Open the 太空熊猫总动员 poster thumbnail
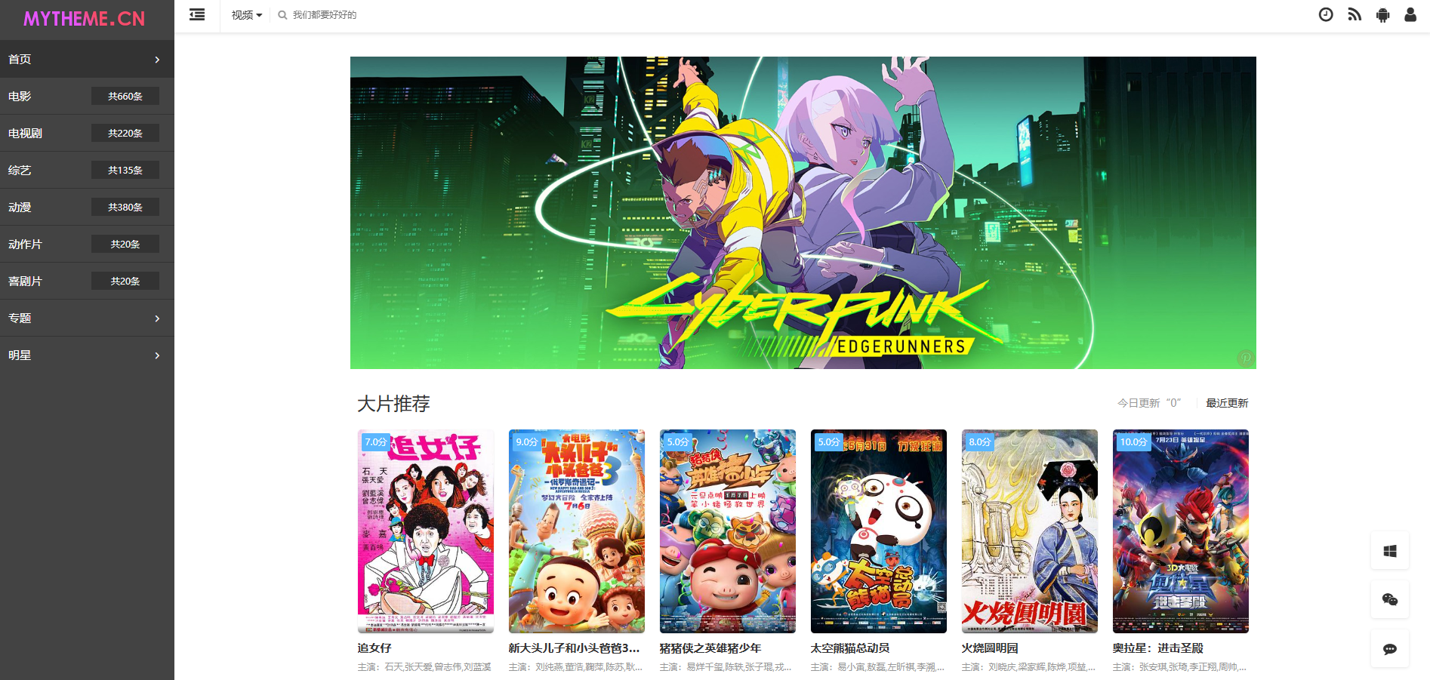This screenshot has height=680, width=1430. click(x=879, y=531)
